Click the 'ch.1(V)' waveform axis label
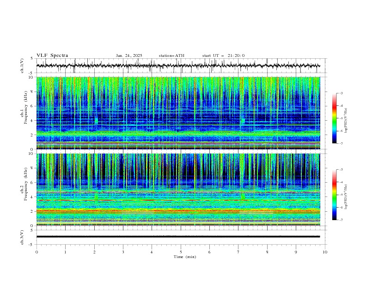 (x=22, y=66)
